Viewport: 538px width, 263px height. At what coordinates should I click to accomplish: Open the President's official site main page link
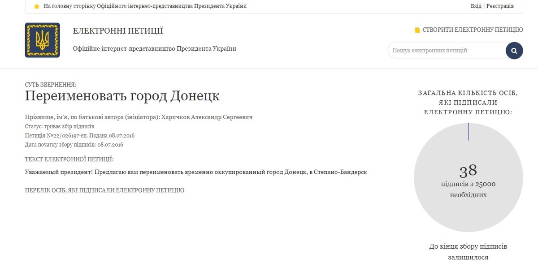click(145, 6)
